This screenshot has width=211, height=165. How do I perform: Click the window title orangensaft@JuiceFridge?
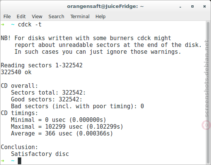[x=105, y=6]
